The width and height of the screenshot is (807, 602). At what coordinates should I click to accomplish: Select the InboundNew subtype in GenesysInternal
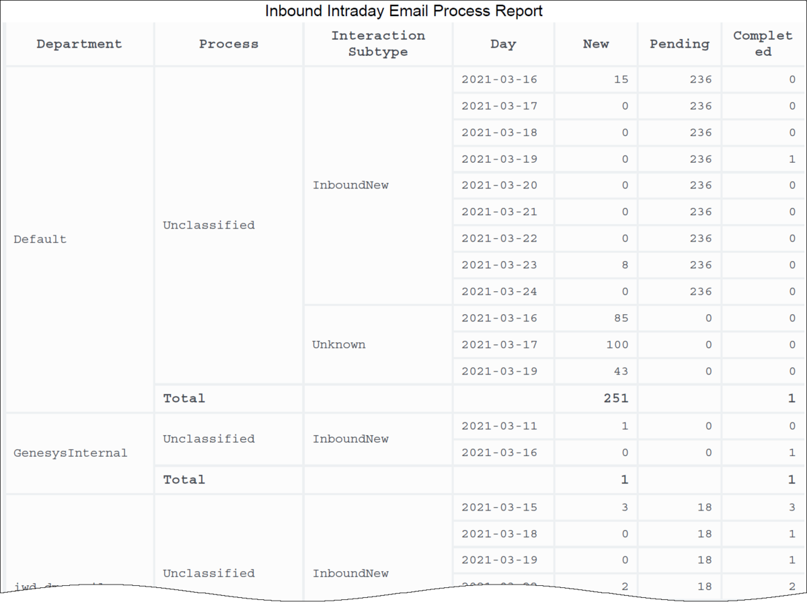(x=378, y=439)
